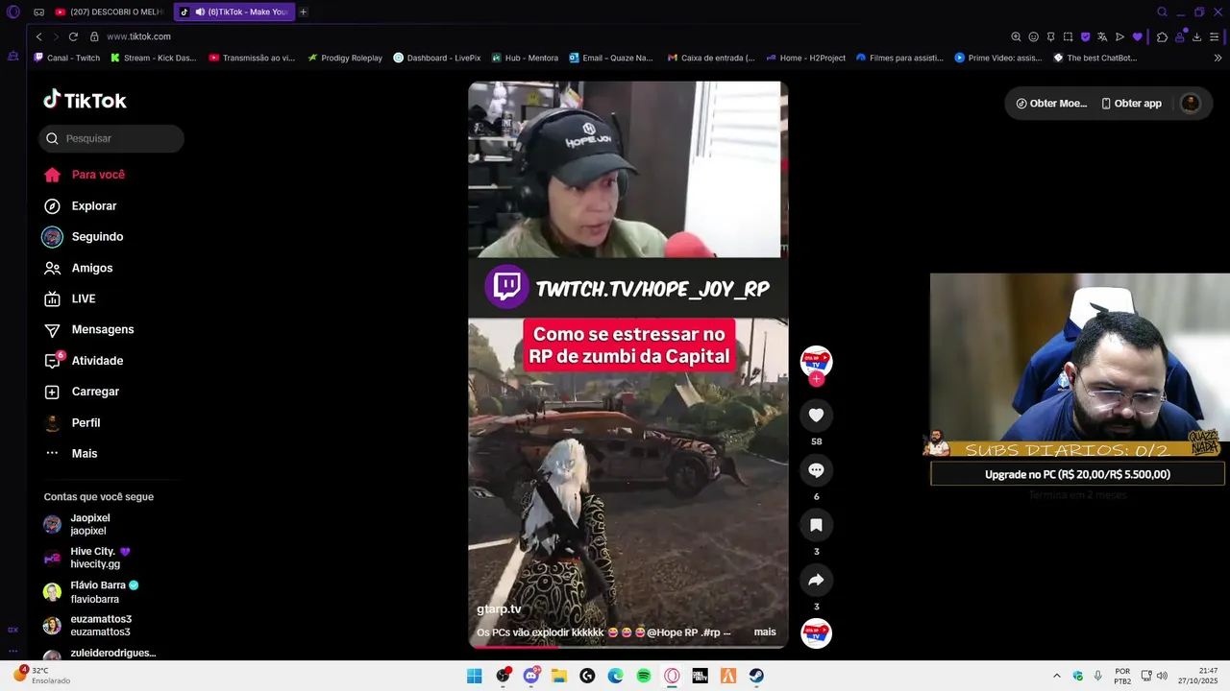
Task: Open Discord from the taskbar
Action: pos(530,676)
